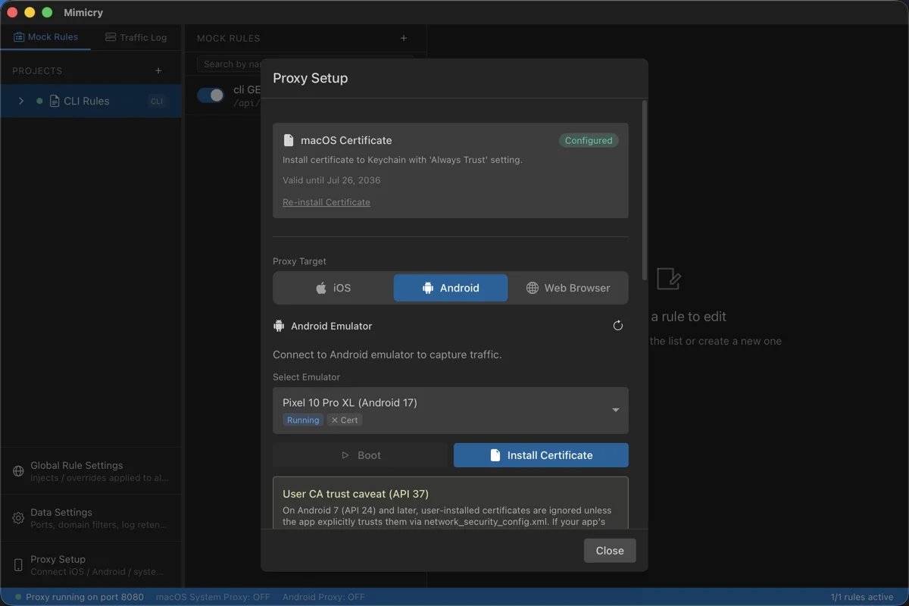The image size is (909, 606).
Task: Click the 1/1 rules active status
Action: (862, 597)
